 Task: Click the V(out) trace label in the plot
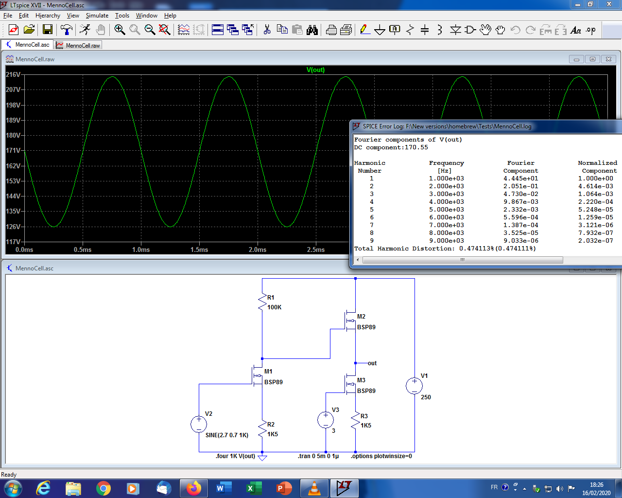(x=315, y=70)
